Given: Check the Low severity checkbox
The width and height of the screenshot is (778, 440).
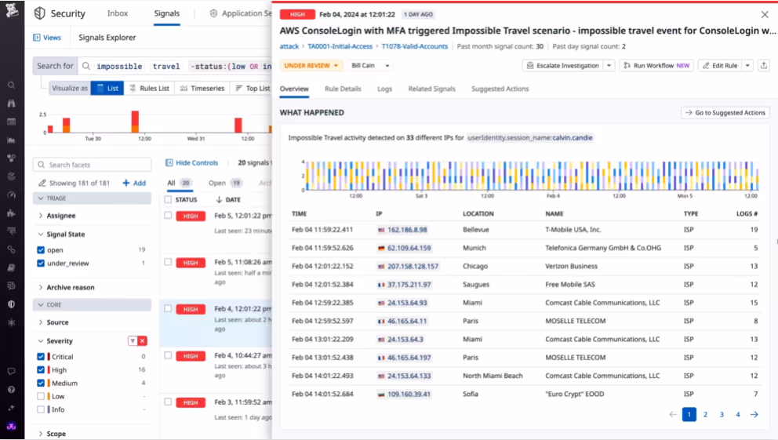Looking at the screenshot, I should pos(41,396).
